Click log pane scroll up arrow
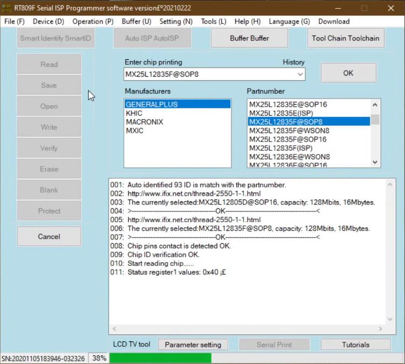Viewport: 405px width, 364px height. [390, 184]
